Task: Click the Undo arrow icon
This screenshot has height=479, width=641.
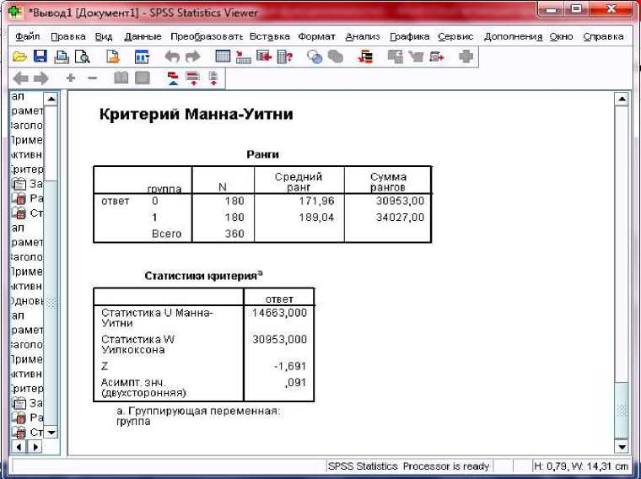Action: [x=172, y=57]
